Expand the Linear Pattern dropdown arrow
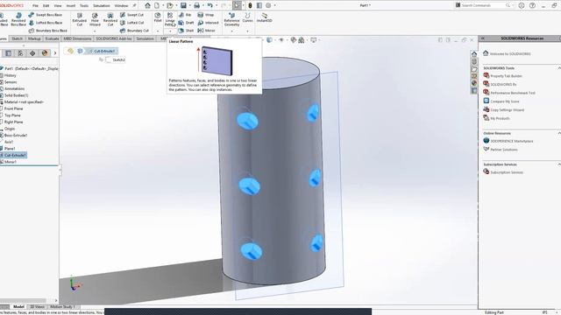561x315 pixels. click(170, 31)
